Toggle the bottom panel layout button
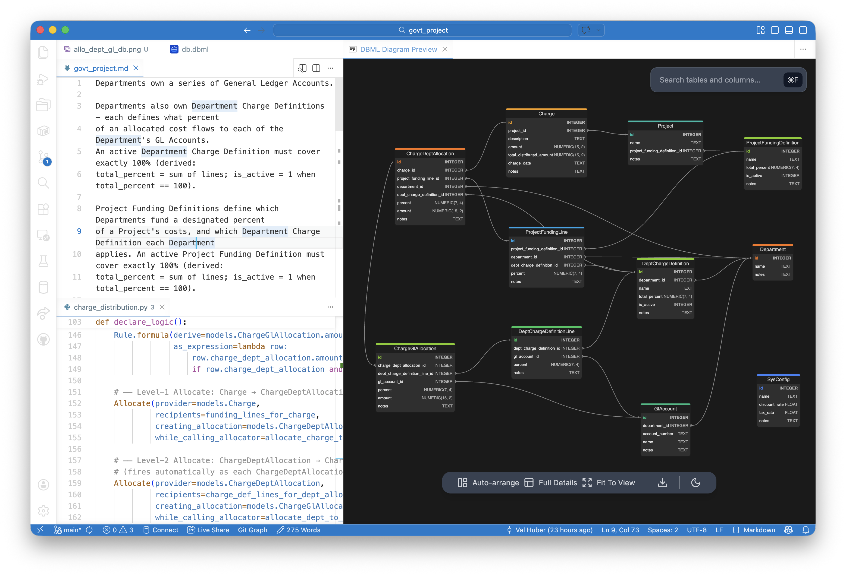 tap(789, 30)
